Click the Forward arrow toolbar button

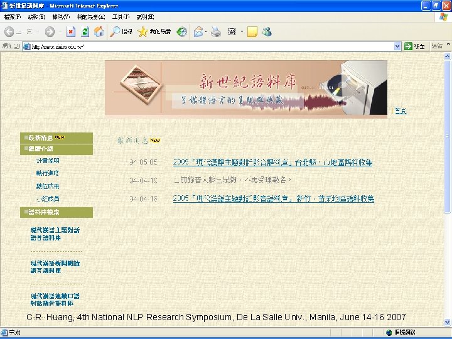click(x=50, y=32)
